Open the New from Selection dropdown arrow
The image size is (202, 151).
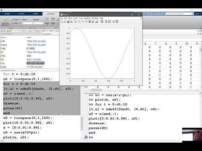pos(9,25)
